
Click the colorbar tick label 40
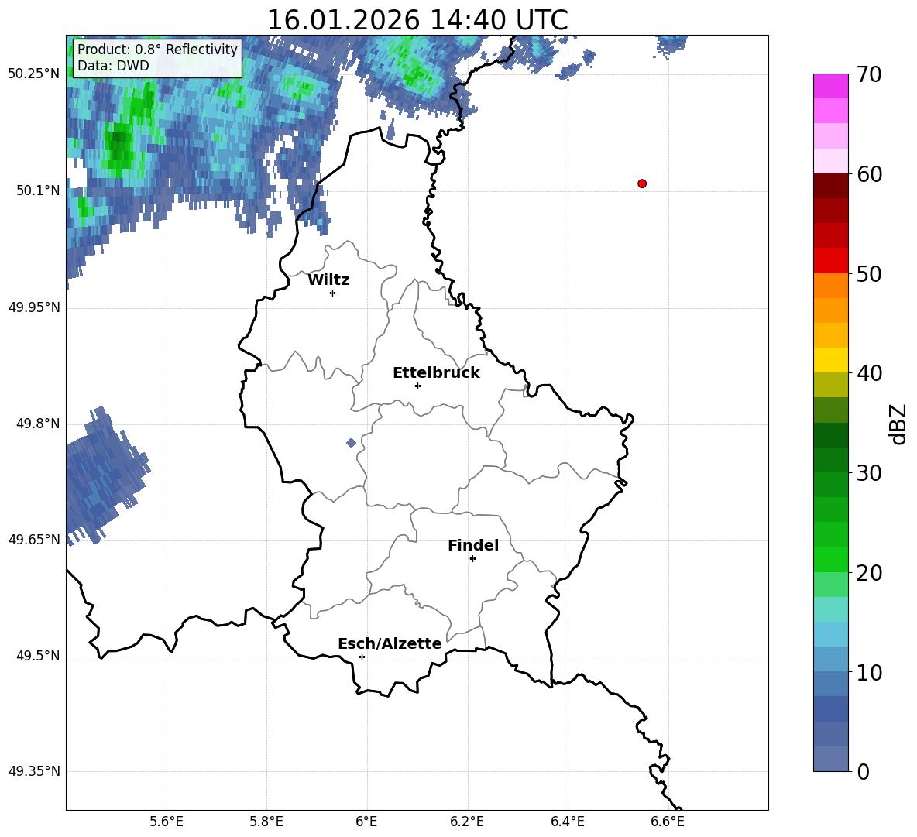pyautogui.click(x=869, y=373)
